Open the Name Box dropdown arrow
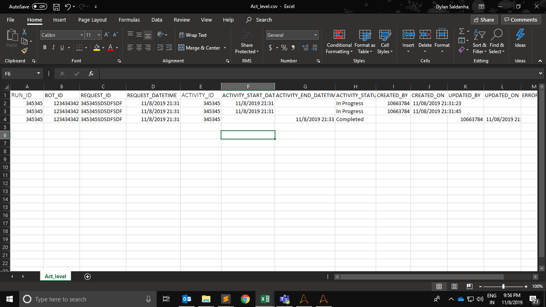The image size is (546, 307). 39,74
